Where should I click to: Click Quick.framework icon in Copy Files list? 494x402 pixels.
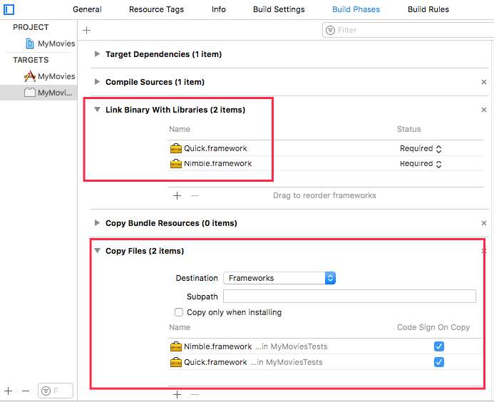pyautogui.click(x=176, y=362)
